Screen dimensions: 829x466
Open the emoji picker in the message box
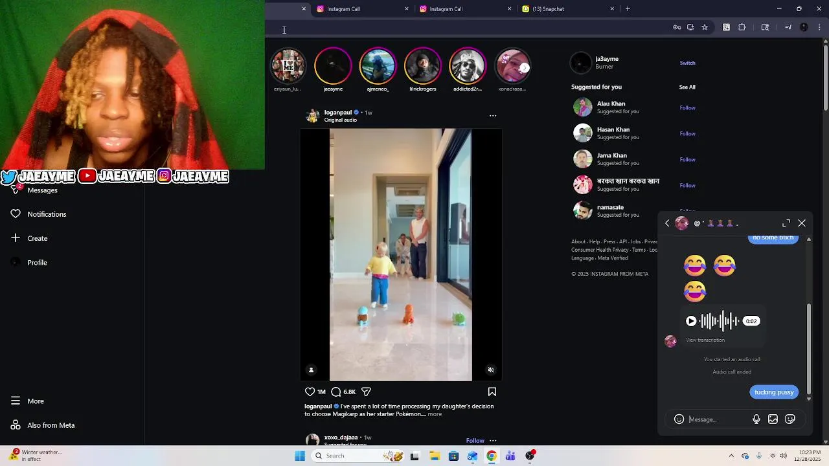679,419
